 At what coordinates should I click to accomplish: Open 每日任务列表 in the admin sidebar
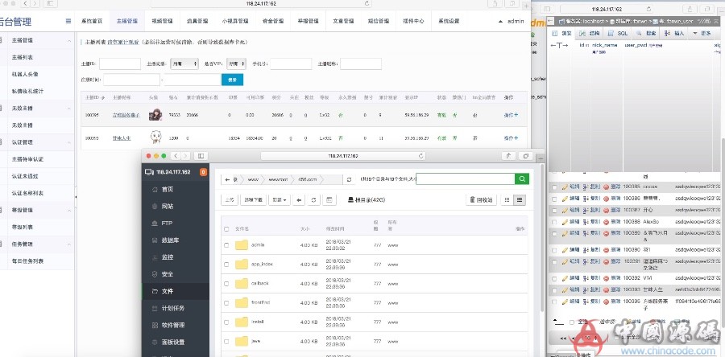pyautogui.click(x=27, y=261)
